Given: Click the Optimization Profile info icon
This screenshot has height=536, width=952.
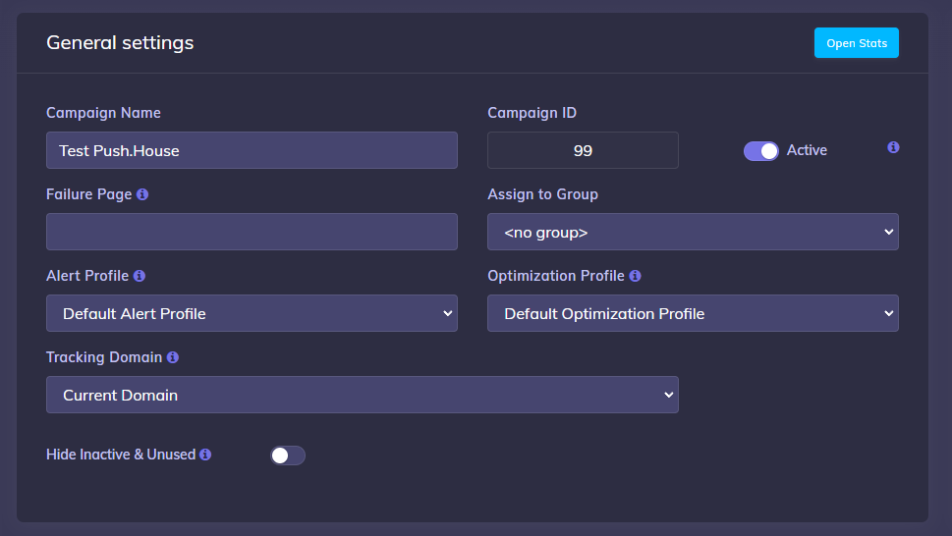Looking at the screenshot, I should click(635, 276).
